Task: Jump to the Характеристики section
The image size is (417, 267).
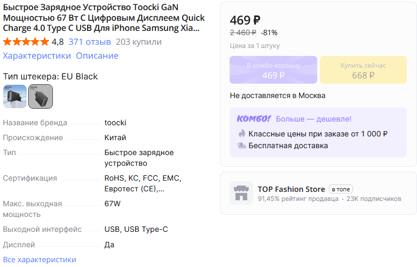Action: click(37, 56)
